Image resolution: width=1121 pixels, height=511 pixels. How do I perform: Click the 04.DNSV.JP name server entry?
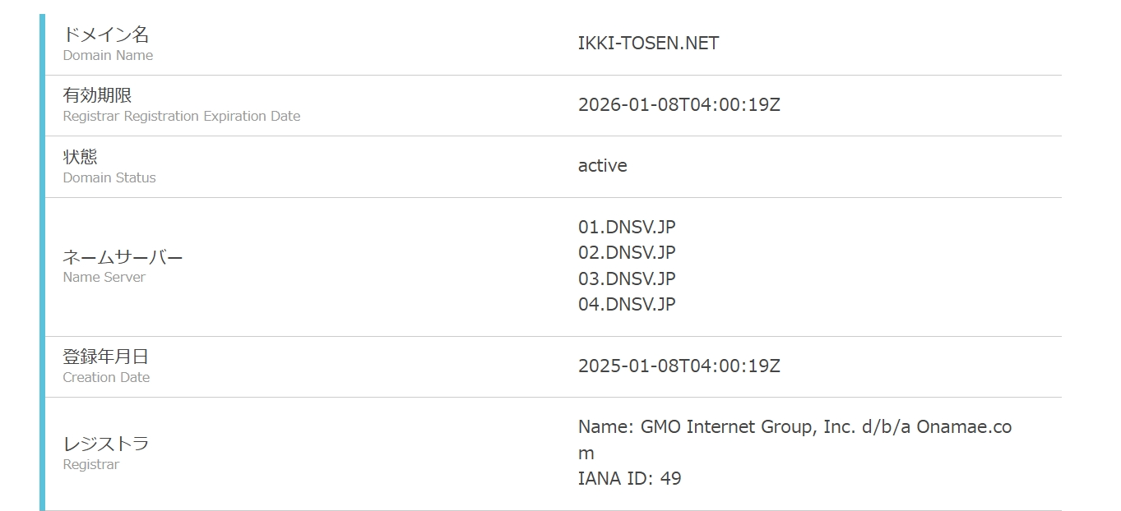(x=626, y=304)
